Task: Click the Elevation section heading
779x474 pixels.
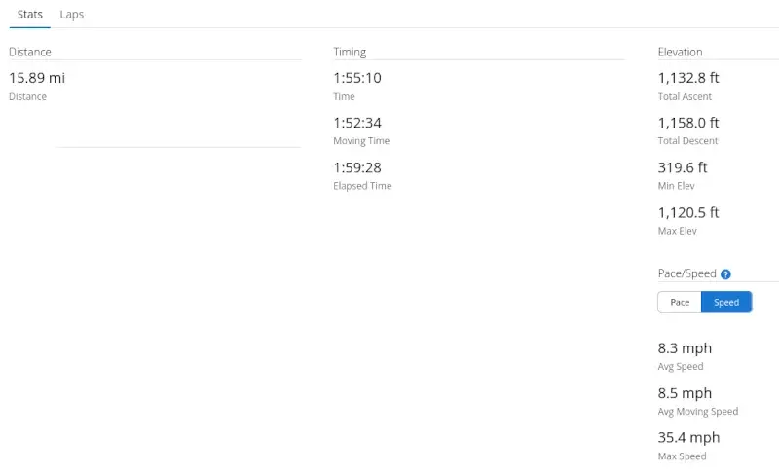Action: [680, 52]
